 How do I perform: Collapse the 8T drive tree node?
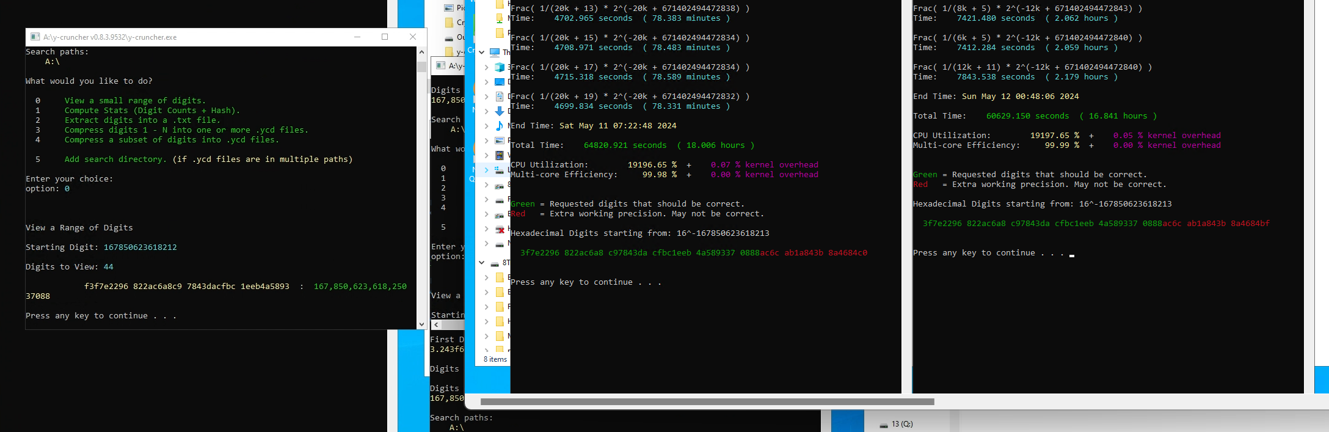pos(482,263)
